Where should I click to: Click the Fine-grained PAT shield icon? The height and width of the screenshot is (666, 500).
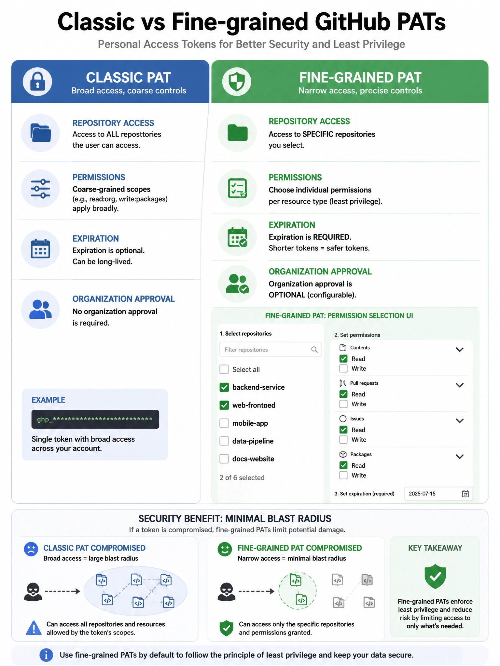click(x=237, y=81)
